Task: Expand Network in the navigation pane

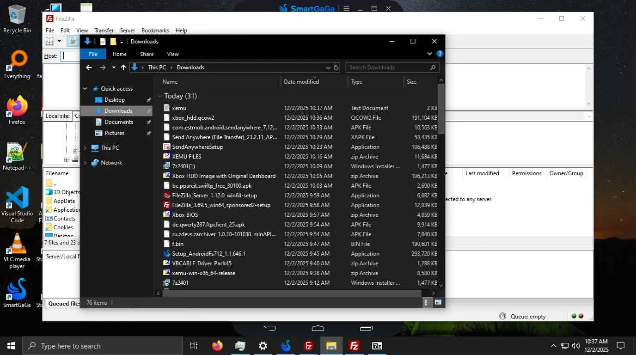Action: coord(85,163)
